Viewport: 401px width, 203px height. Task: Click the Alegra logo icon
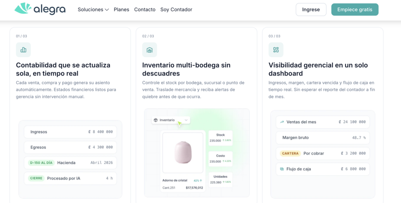(x=23, y=9)
